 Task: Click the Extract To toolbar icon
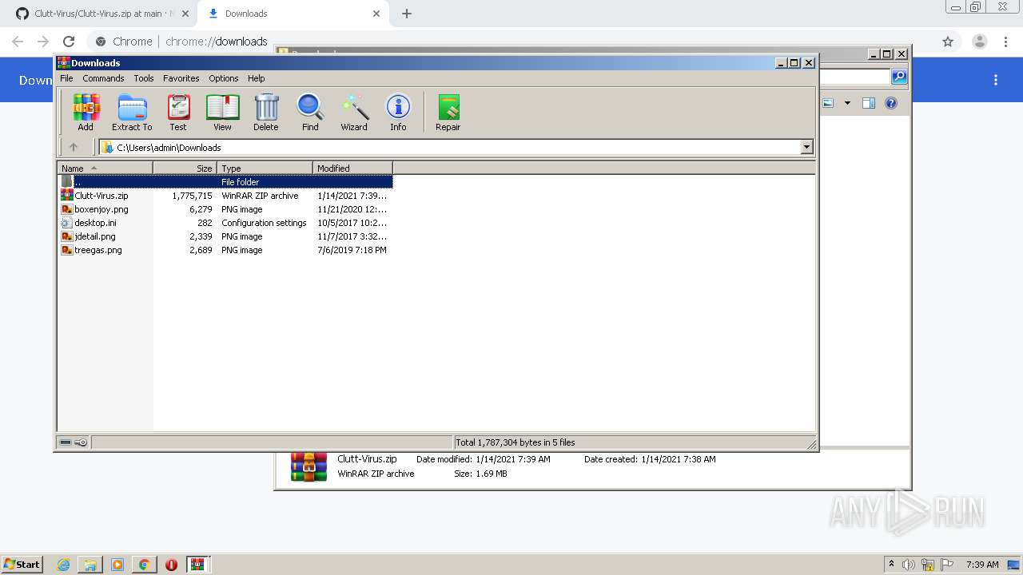pos(132,112)
